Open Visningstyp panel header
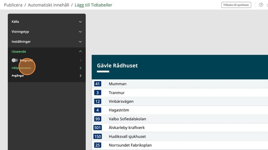Screen dimensions: 268x150 point(47,32)
